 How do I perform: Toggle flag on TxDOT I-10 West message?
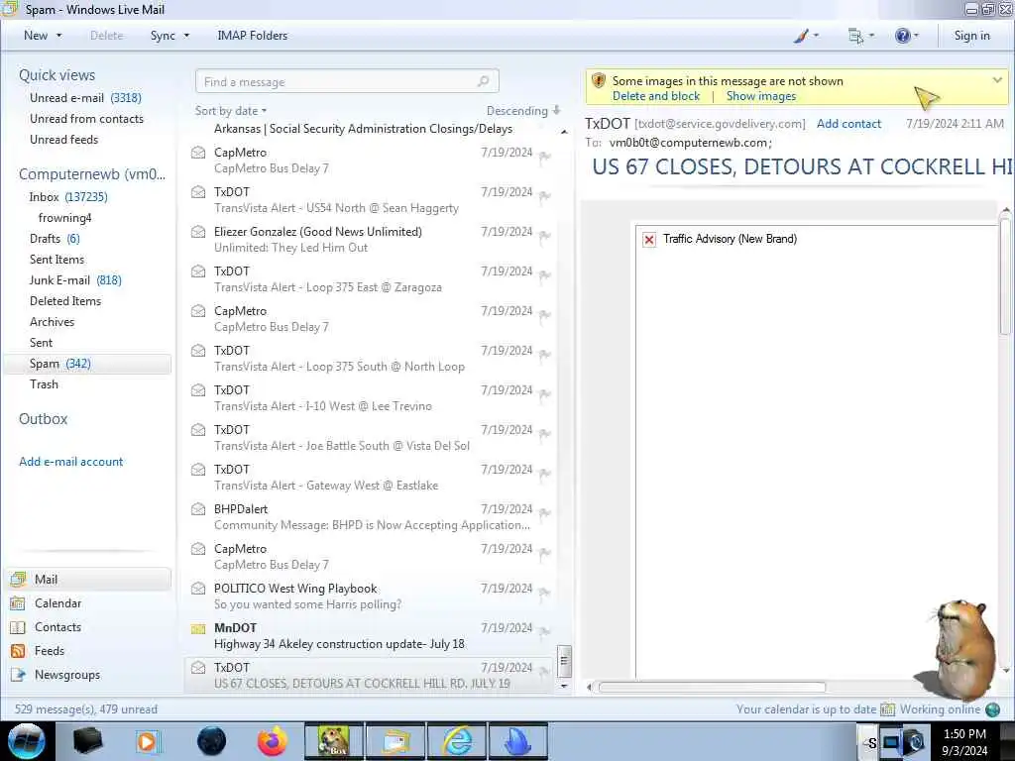pos(545,394)
